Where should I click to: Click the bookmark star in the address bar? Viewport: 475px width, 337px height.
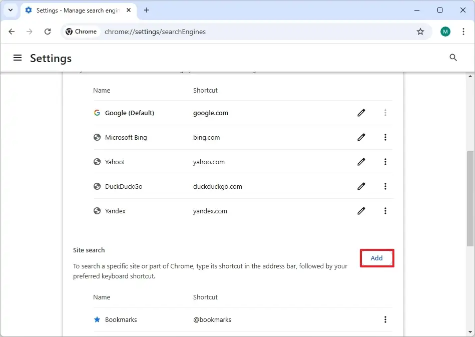point(420,32)
